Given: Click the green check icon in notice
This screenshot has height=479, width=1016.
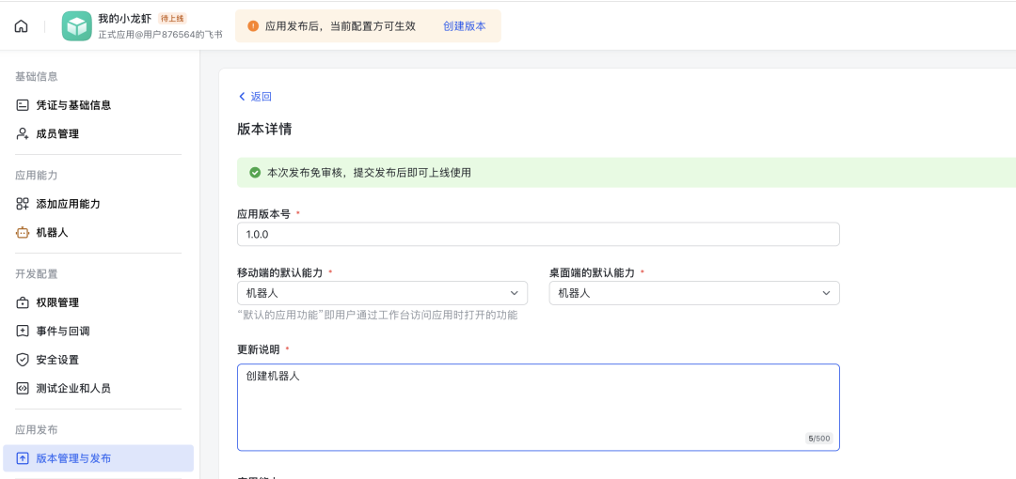Looking at the screenshot, I should click(255, 173).
